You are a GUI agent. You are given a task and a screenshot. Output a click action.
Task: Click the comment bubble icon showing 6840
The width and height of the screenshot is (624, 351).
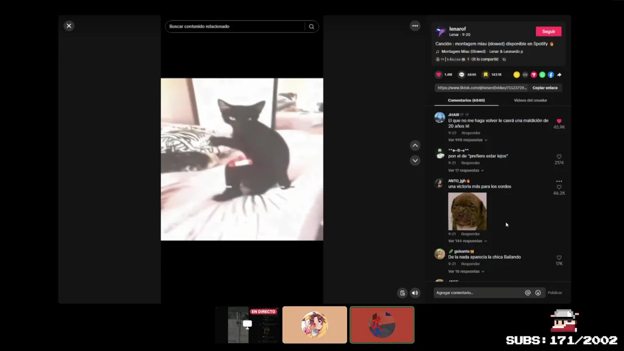pyautogui.click(x=462, y=75)
